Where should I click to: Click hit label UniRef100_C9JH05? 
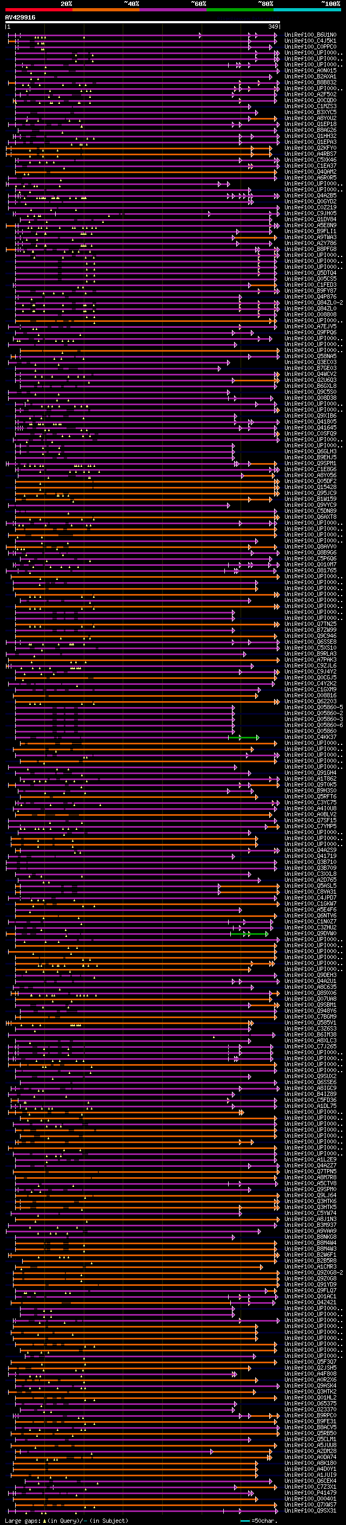point(310,213)
